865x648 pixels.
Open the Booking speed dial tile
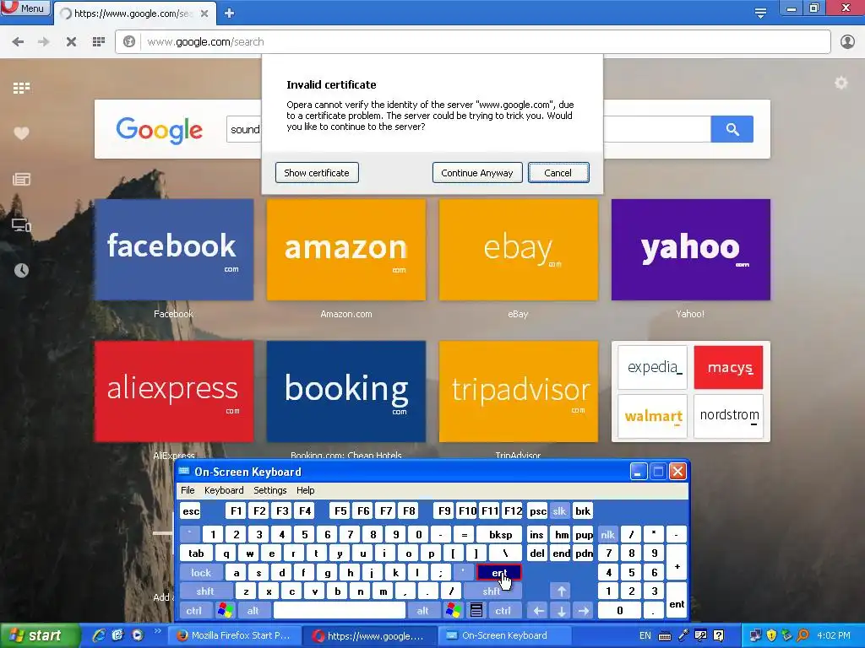(x=345, y=391)
